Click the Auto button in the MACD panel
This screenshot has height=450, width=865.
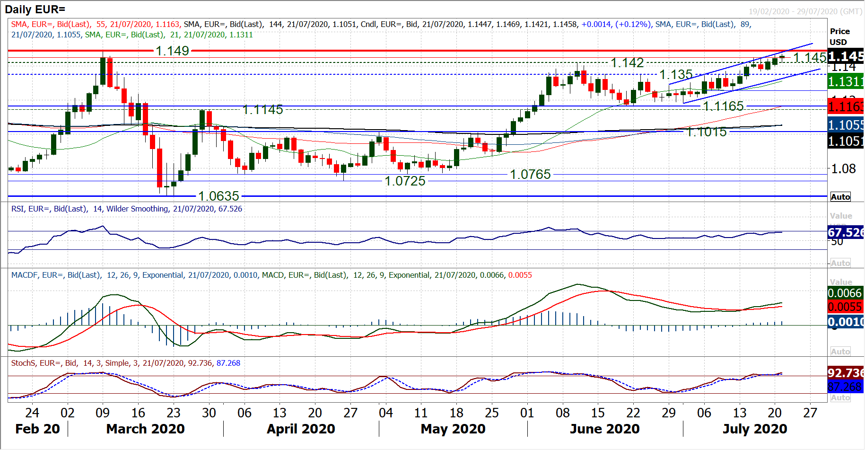click(x=840, y=352)
